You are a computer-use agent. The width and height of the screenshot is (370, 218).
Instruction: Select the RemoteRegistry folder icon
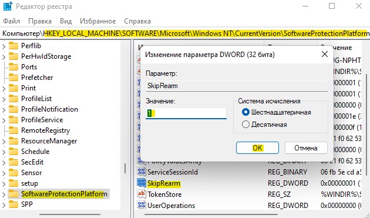point(14,130)
